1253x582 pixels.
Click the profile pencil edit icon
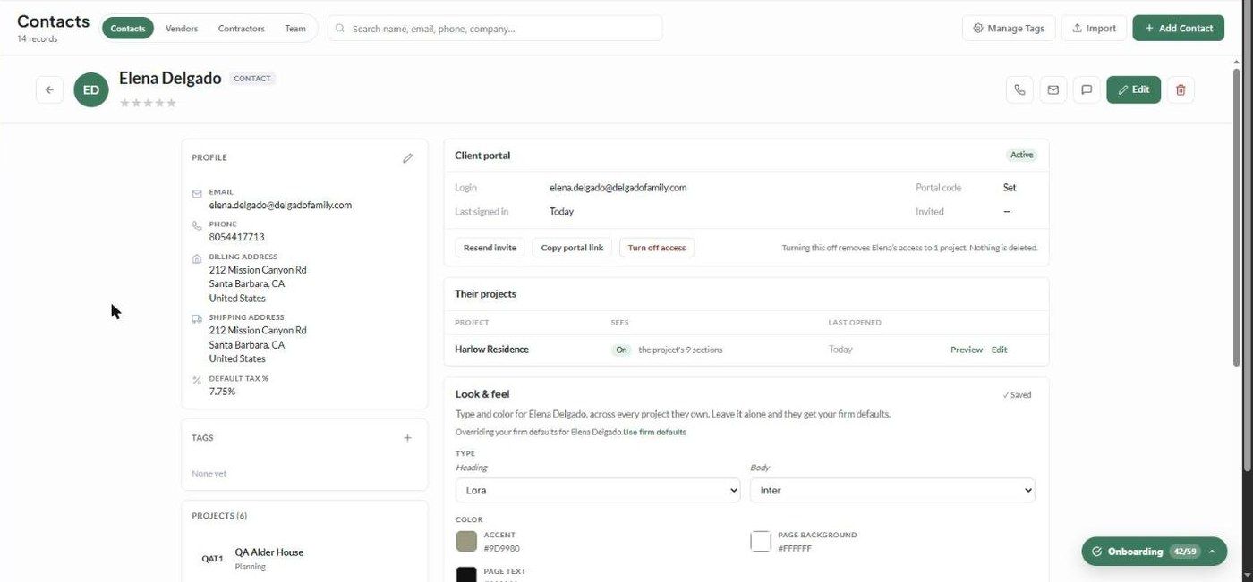(407, 158)
